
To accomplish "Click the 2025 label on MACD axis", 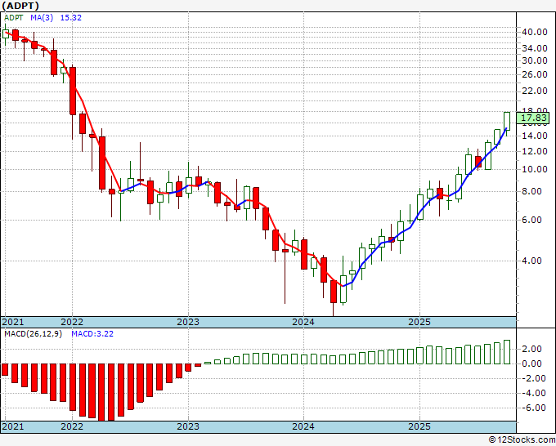I will click(x=419, y=426).
